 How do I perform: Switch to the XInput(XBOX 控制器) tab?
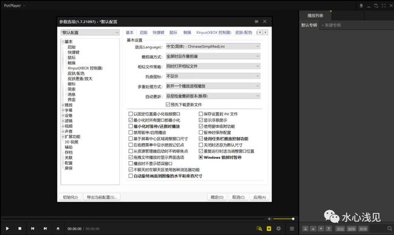coord(213,32)
